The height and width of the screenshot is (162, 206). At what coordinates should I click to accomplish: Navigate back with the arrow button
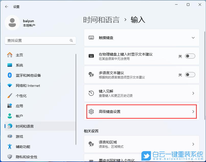click(x=6, y=7)
